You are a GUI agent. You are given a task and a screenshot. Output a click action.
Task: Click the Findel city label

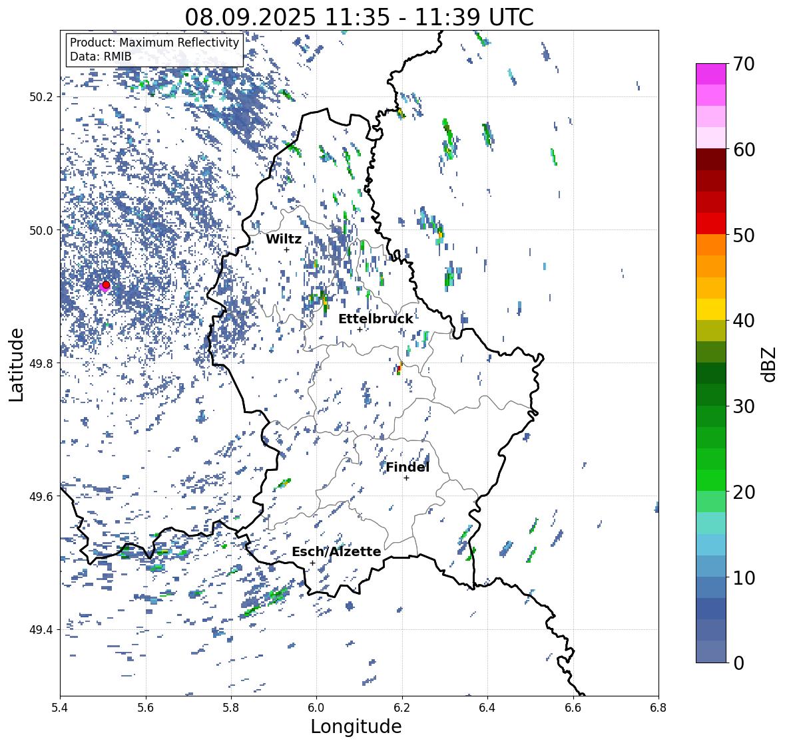pos(407,468)
